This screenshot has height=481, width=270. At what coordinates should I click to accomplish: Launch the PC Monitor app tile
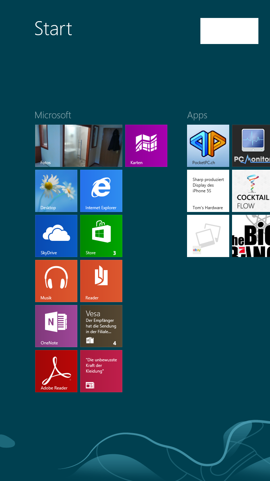(251, 146)
